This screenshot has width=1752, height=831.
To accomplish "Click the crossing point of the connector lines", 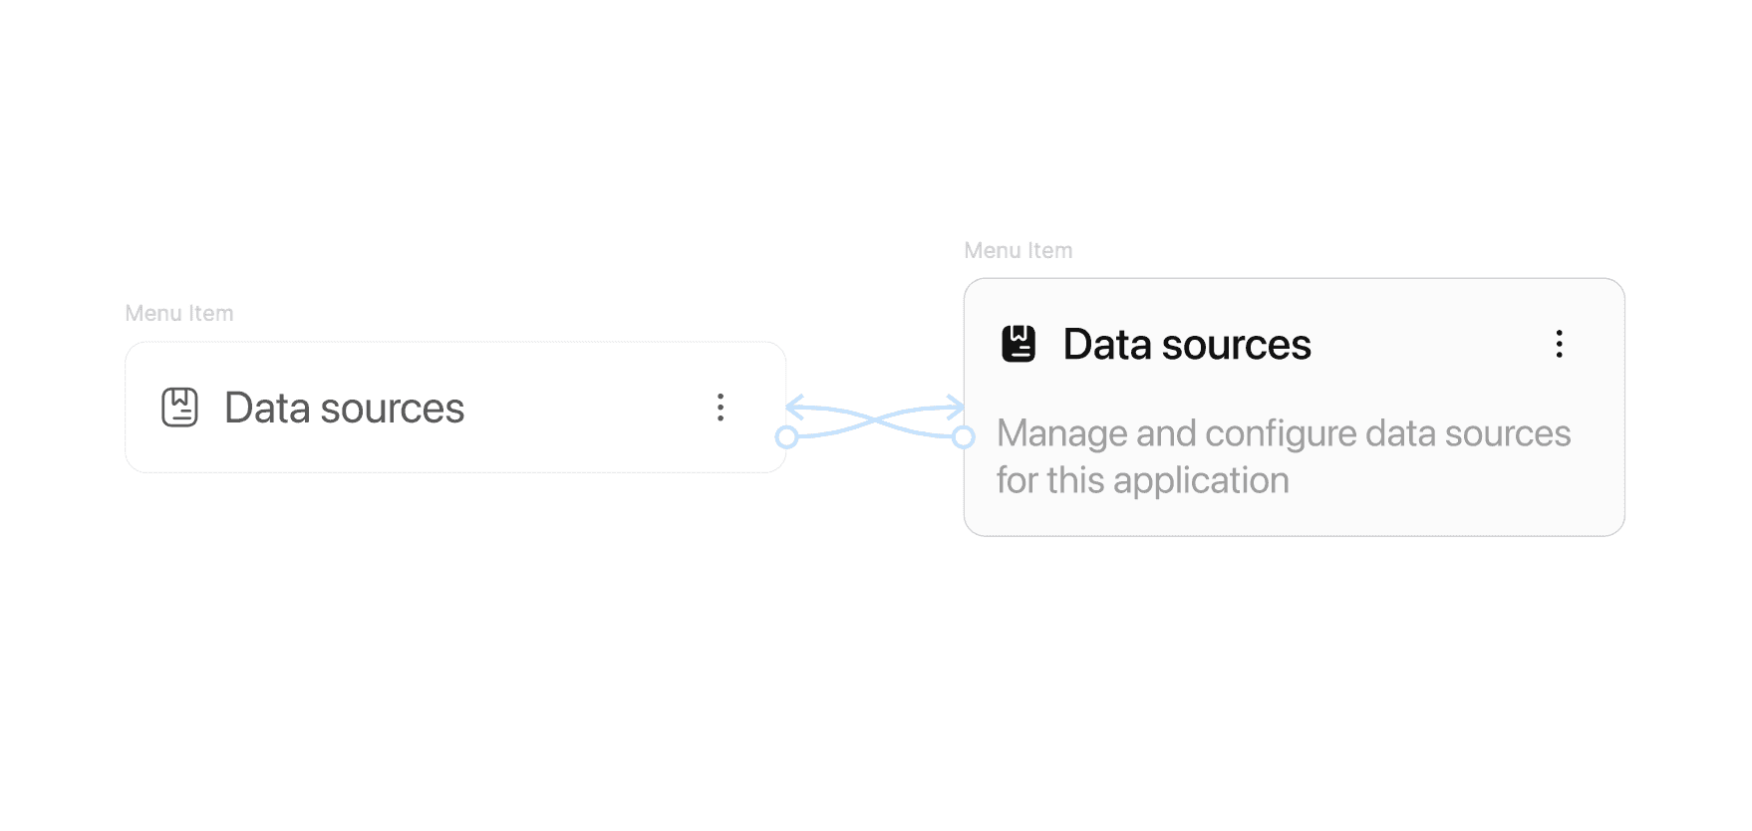I will [x=875, y=421].
